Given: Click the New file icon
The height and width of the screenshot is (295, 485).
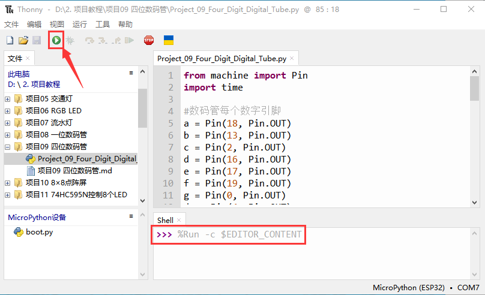Looking at the screenshot, I should pos(10,40).
